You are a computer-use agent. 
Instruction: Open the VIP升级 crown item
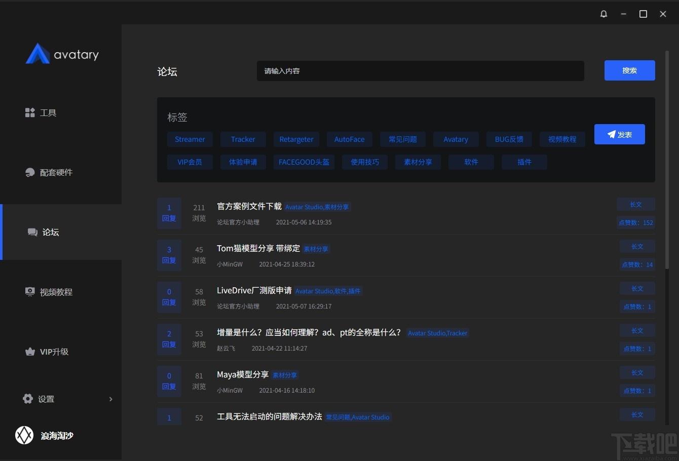pyautogui.click(x=47, y=352)
